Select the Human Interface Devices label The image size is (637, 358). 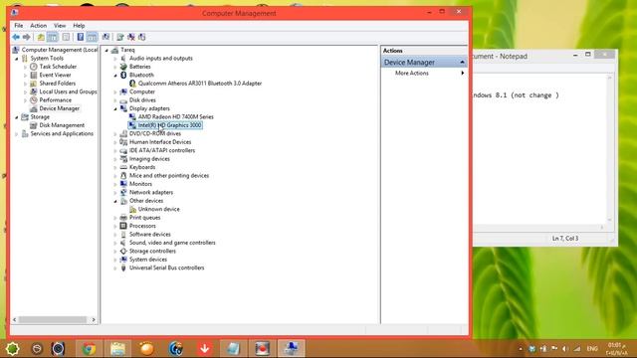click(x=160, y=141)
